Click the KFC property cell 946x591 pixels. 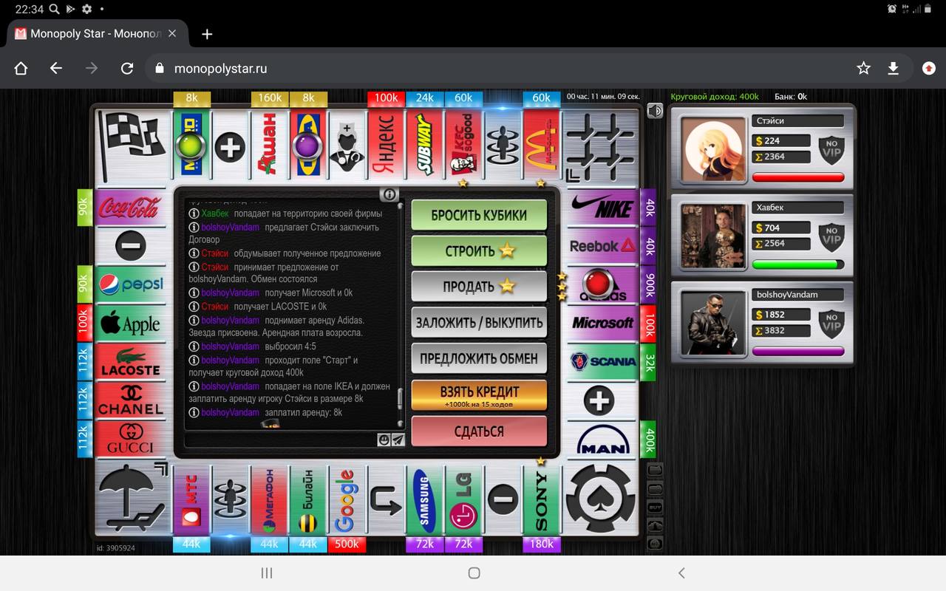(x=463, y=144)
